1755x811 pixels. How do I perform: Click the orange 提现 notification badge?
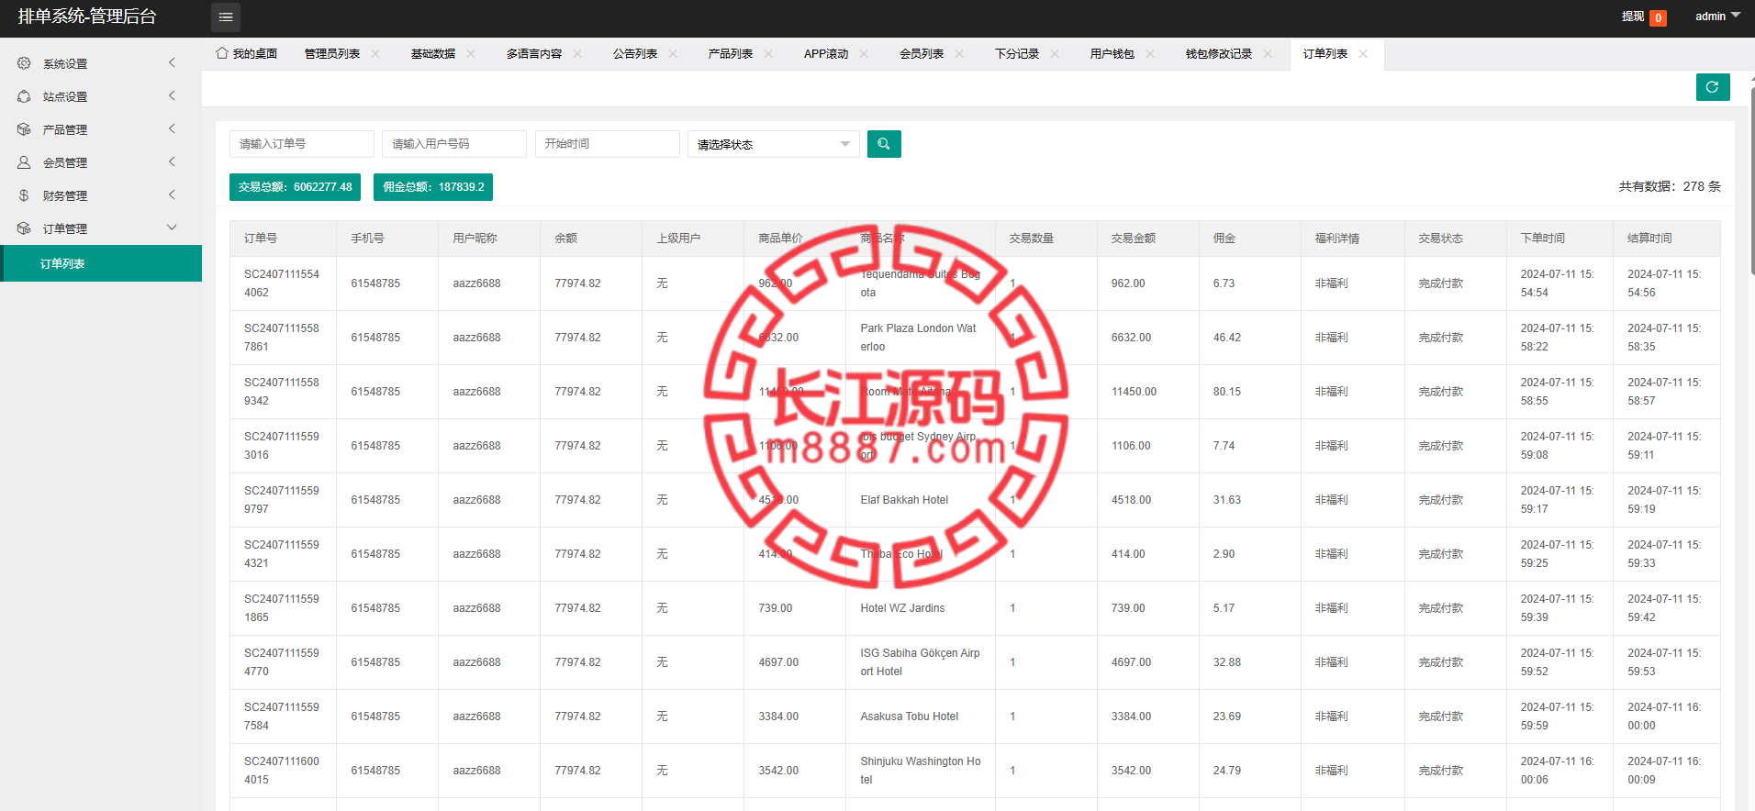click(1658, 17)
